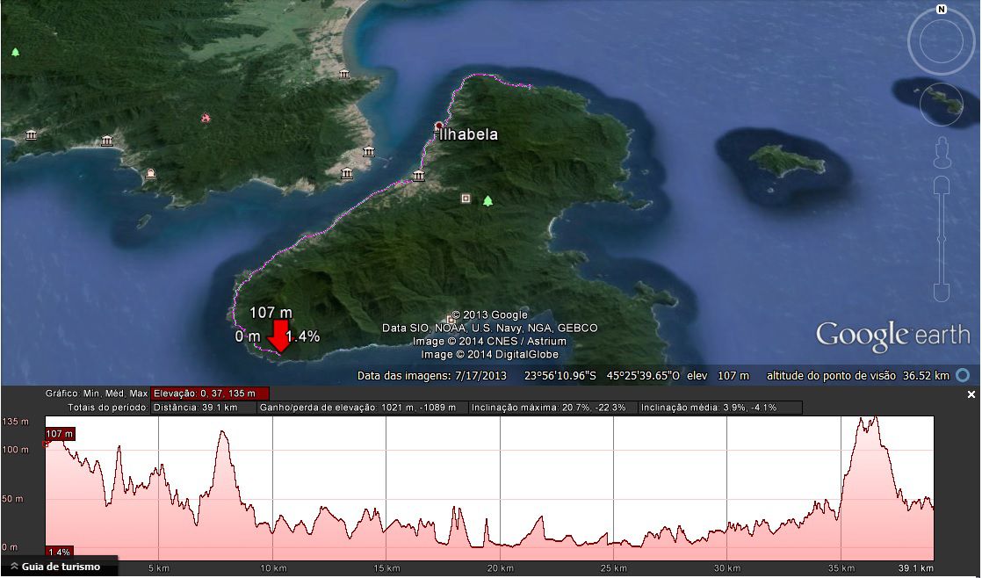Expand the Guia de turismo panel

pos(58,567)
